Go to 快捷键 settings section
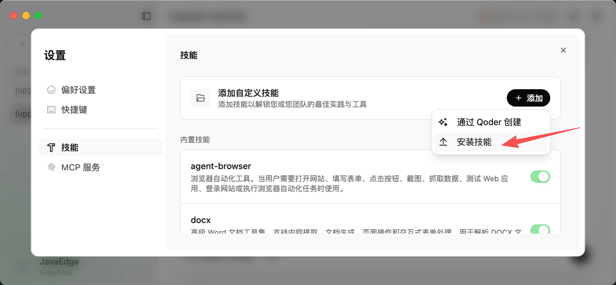This screenshot has width=616, height=285. [74, 110]
